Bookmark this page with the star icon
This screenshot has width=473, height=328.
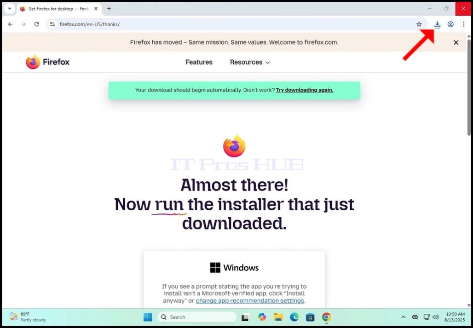click(x=419, y=24)
